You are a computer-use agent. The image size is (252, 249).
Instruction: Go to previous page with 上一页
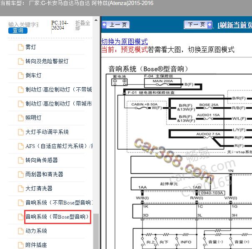[x=116, y=25]
